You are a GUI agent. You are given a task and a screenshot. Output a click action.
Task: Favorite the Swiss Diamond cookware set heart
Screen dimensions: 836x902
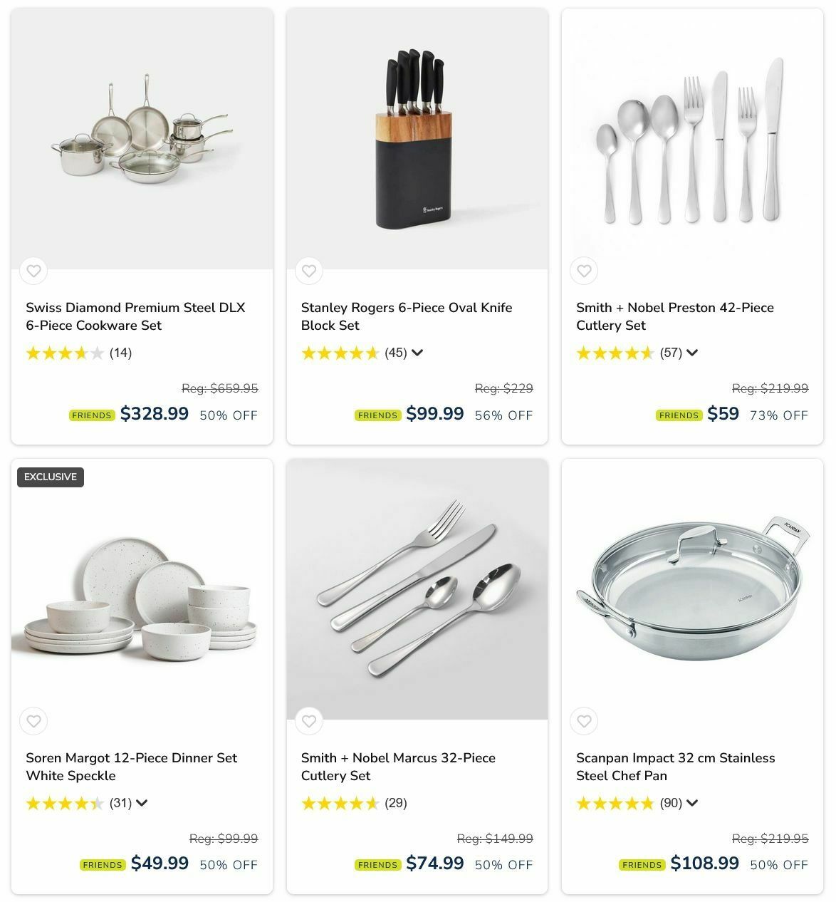pyautogui.click(x=33, y=271)
